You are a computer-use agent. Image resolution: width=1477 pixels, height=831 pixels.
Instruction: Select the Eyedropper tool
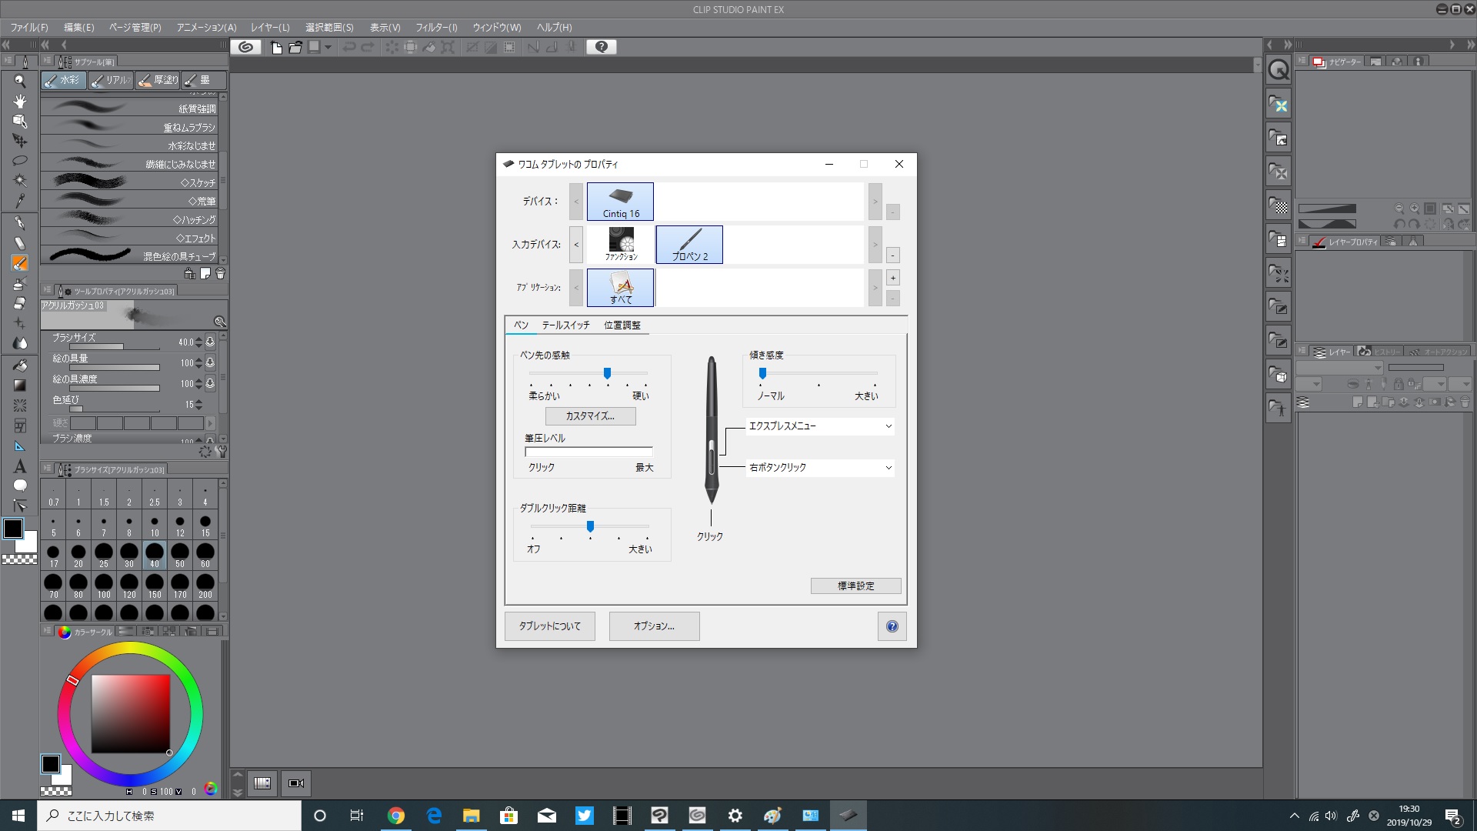(x=20, y=201)
